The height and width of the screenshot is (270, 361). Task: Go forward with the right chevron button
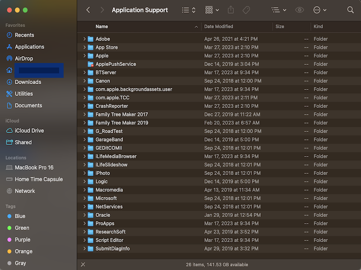(102, 10)
